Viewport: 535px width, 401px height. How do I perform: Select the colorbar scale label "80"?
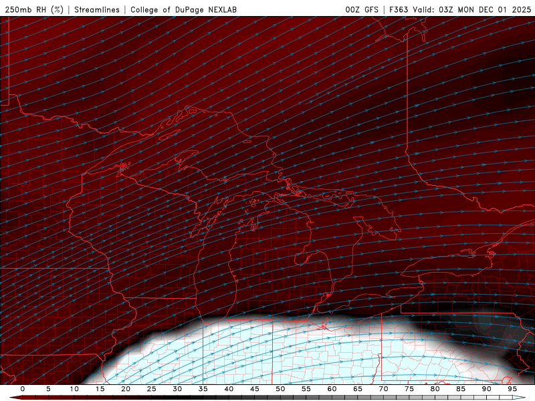pyautogui.click(x=435, y=389)
